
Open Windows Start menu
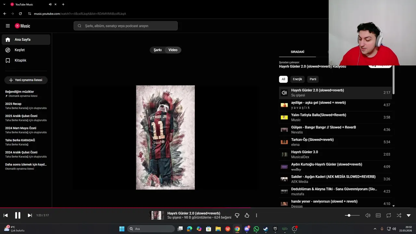[x=122, y=229]
